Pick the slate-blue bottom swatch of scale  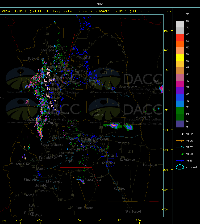[x=180, y=124]
